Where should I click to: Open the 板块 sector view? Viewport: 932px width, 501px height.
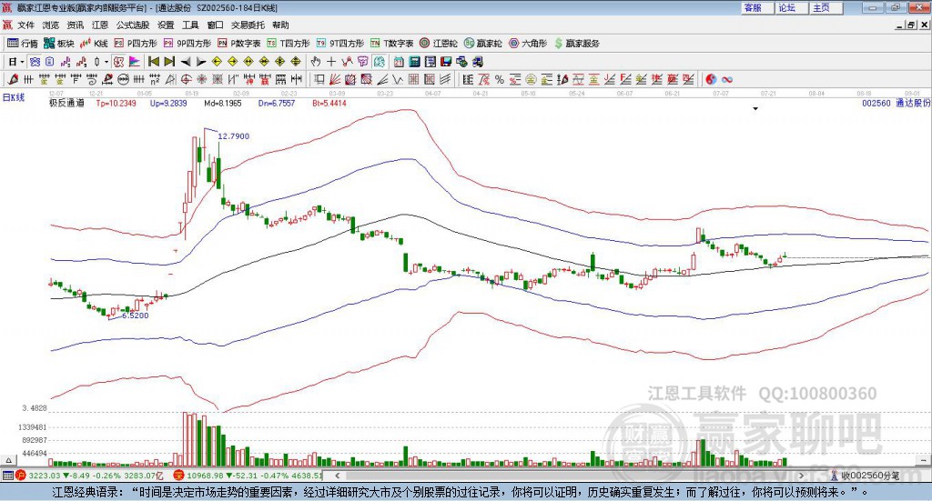click(x=59, y=44)
